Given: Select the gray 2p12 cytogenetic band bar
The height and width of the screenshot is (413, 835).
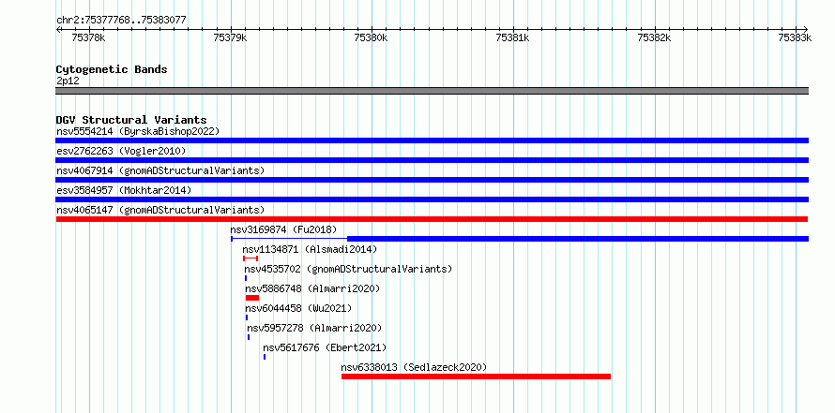Looking at the screenshot, I should (x=432, y=91).
